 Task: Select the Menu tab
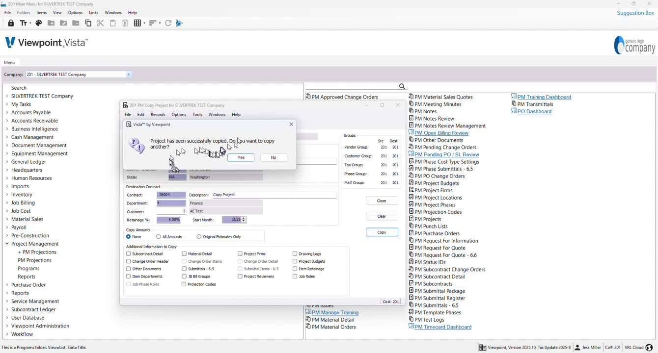click(9, 63)
